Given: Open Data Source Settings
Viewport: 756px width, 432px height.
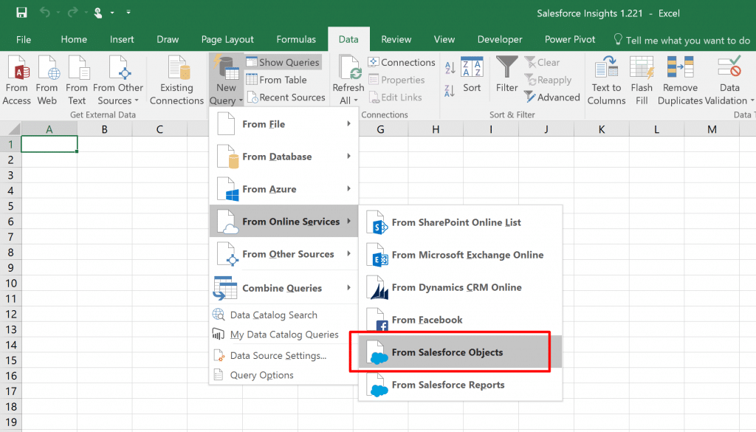Looking at the screenshot, I should tap(284, 356).
